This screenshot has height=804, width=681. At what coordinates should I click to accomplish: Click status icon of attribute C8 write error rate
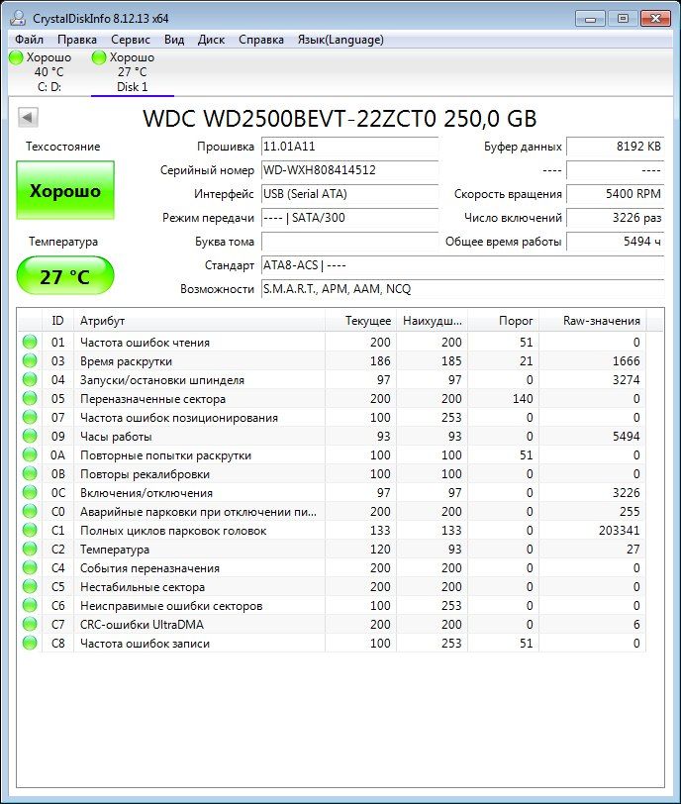[30, 643]
